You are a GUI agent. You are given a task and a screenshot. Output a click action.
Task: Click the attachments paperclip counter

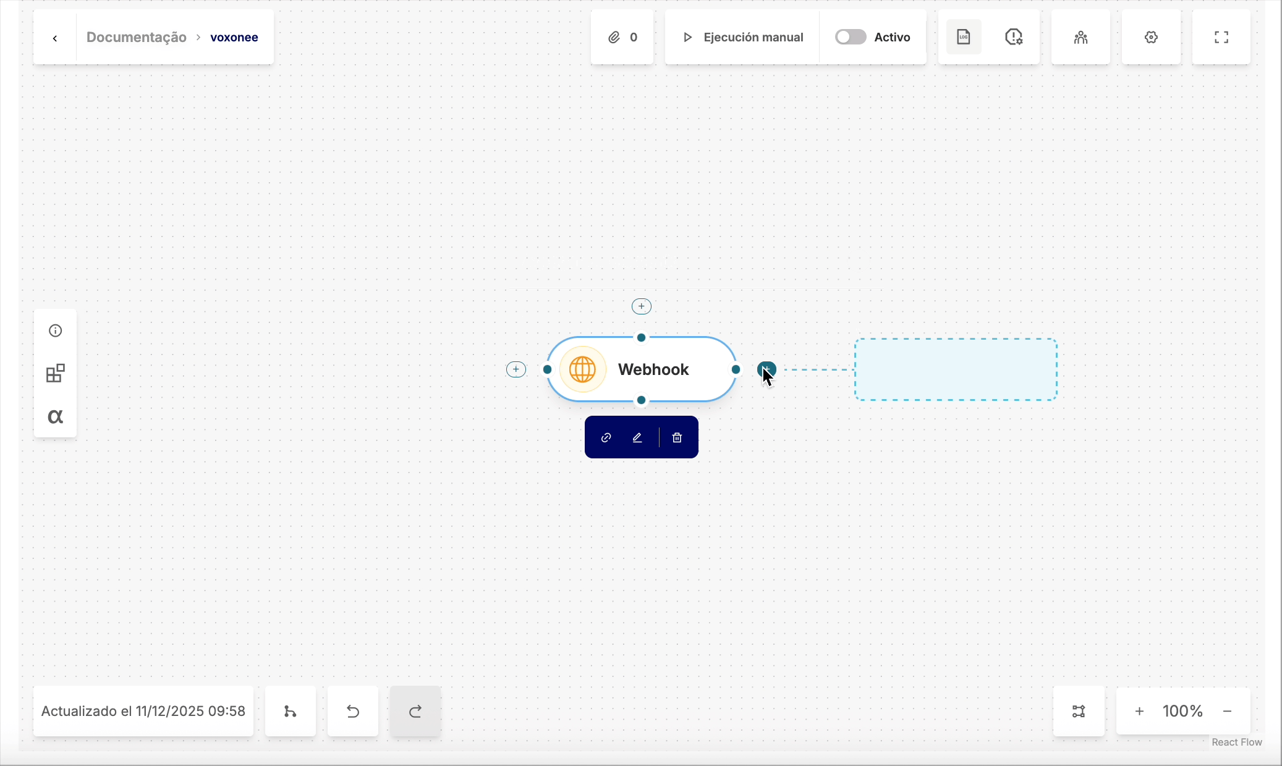[x=622, y=37]
